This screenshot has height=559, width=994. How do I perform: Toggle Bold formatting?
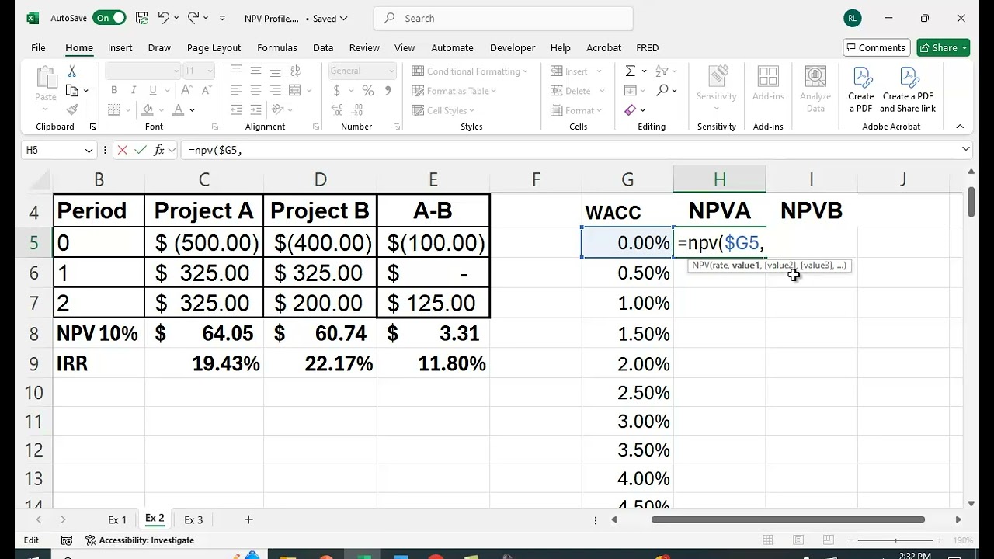(114, 90)
